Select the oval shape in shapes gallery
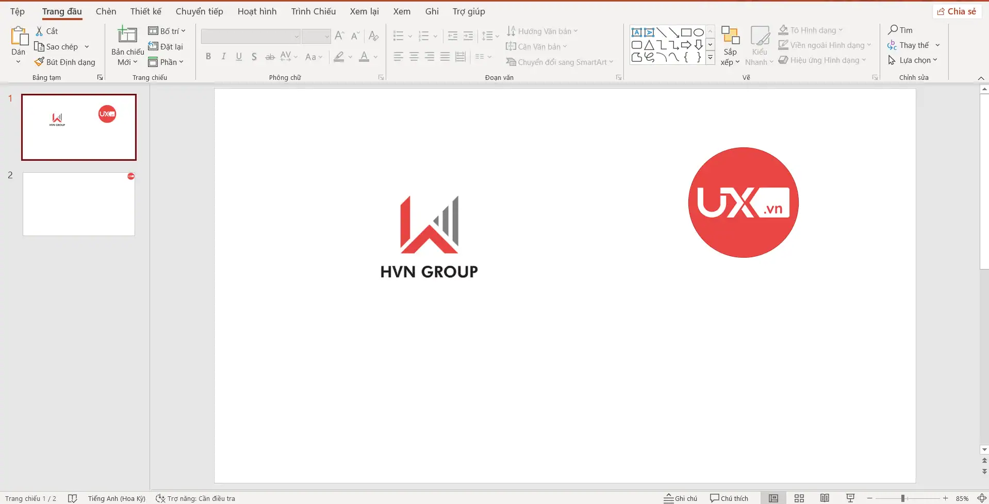Screen dimensions: 989x504 (699, 31)
